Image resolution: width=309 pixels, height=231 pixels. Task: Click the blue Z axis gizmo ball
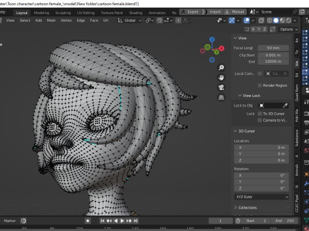212,40
